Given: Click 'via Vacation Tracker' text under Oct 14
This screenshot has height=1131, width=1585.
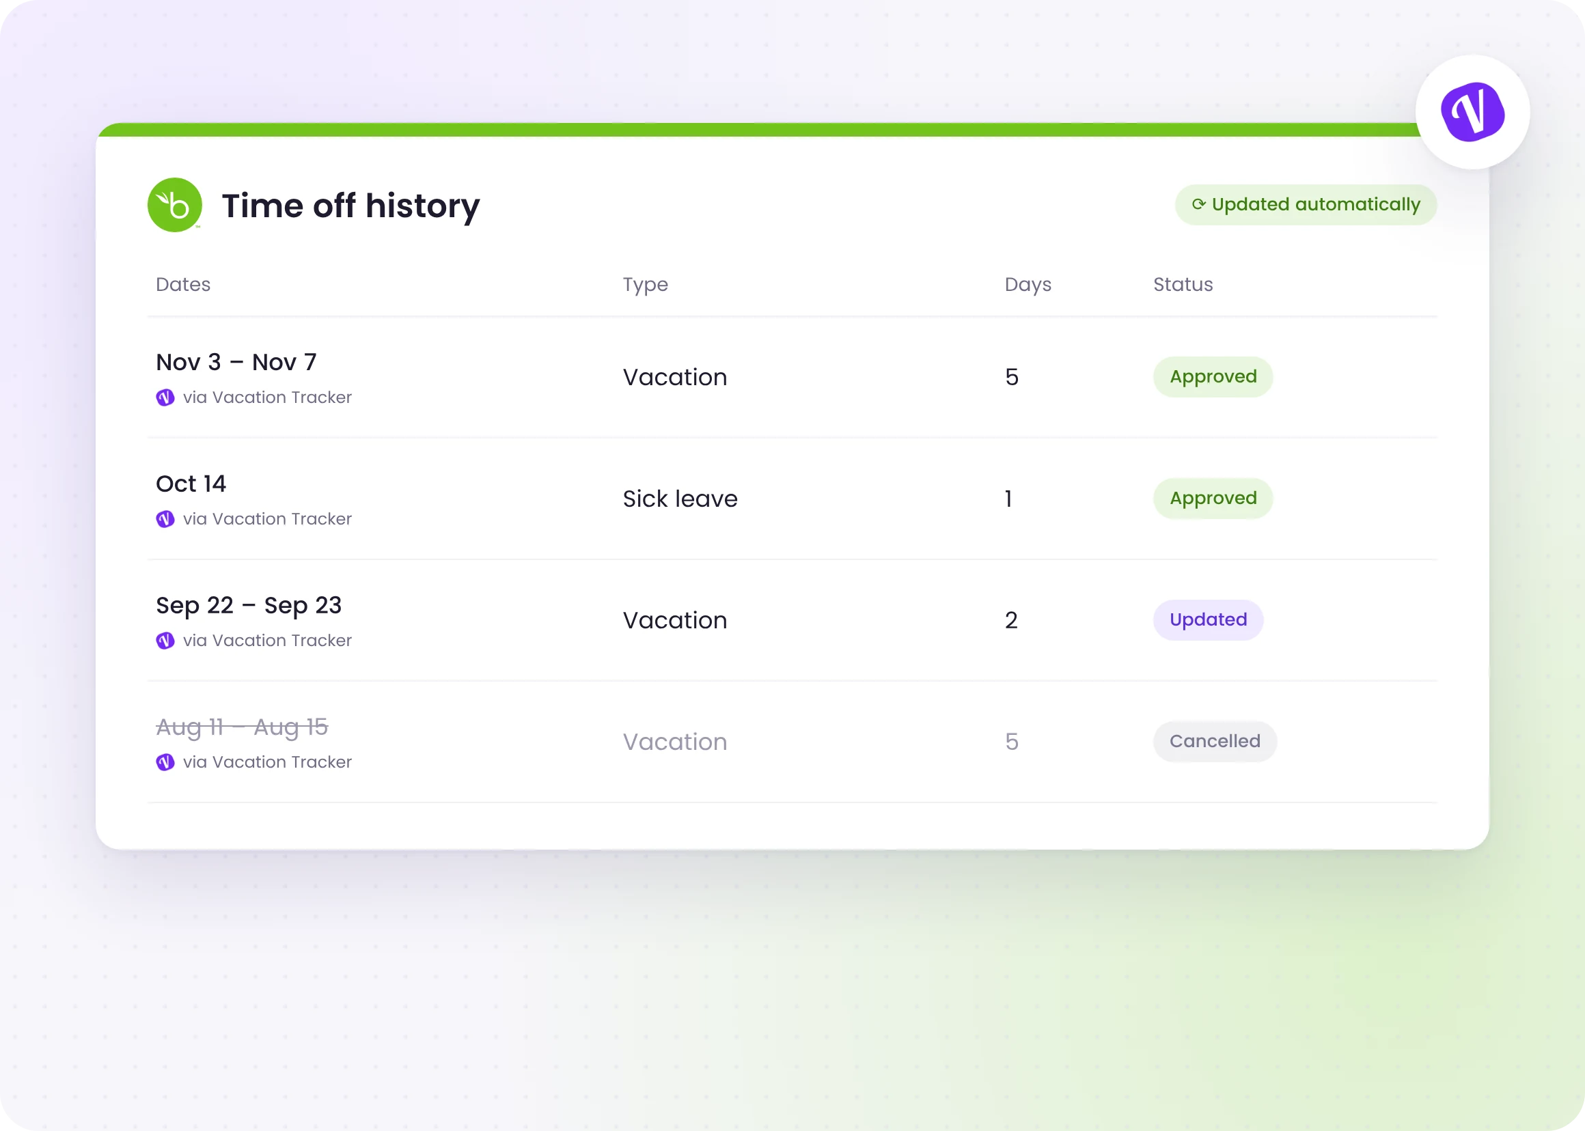Looking at the screenshot, I should click(x=267, y=519).
